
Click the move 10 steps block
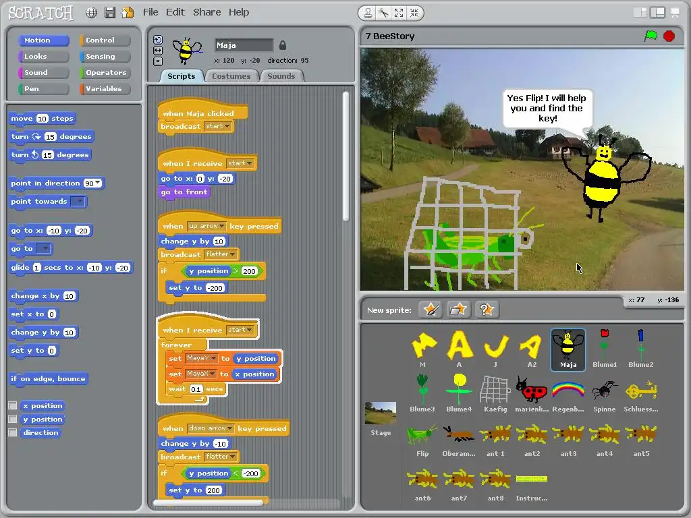[x=42, y=119]
